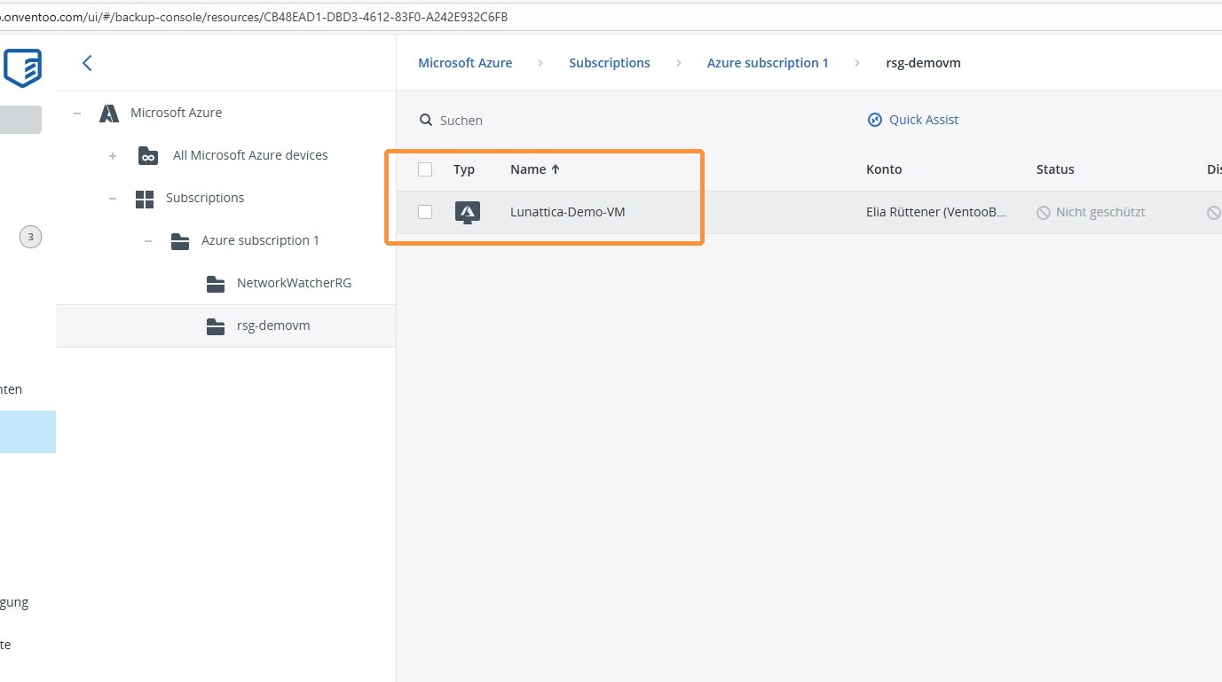Open Quick Assist link
Image resolution: width=1222 pixels, height=682 pixels.
[924, 120]
